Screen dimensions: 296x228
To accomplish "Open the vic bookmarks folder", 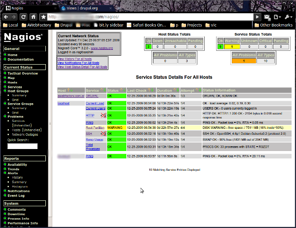I will click(211, 25).
